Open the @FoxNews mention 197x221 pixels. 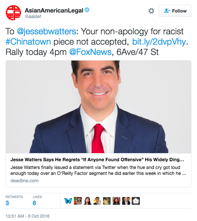click(x=90, y=52)
